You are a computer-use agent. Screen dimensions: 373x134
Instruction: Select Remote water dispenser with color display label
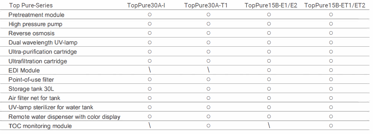pos(64,117)
